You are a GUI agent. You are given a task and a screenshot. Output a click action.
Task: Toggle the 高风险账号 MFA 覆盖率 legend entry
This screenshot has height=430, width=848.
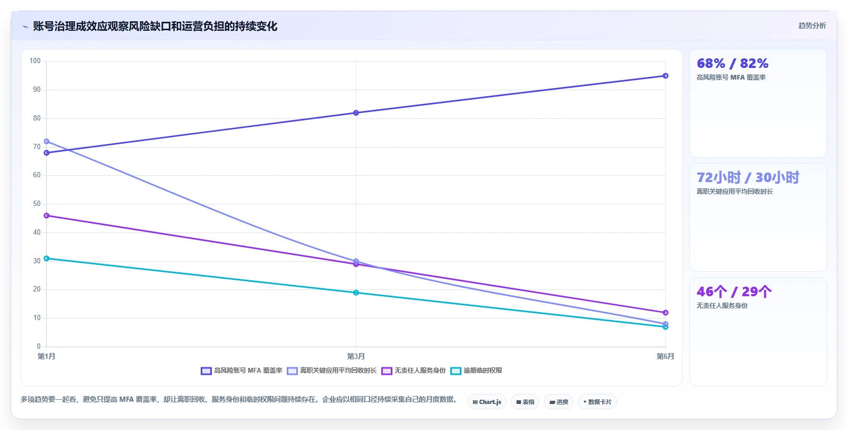tap(242, 371)
